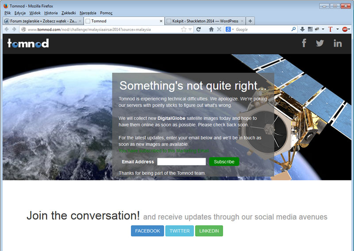Open the bookmark star dropdown arrow
Image resolution: width=354 pixels, height=251 pixels.
(190, 29)
